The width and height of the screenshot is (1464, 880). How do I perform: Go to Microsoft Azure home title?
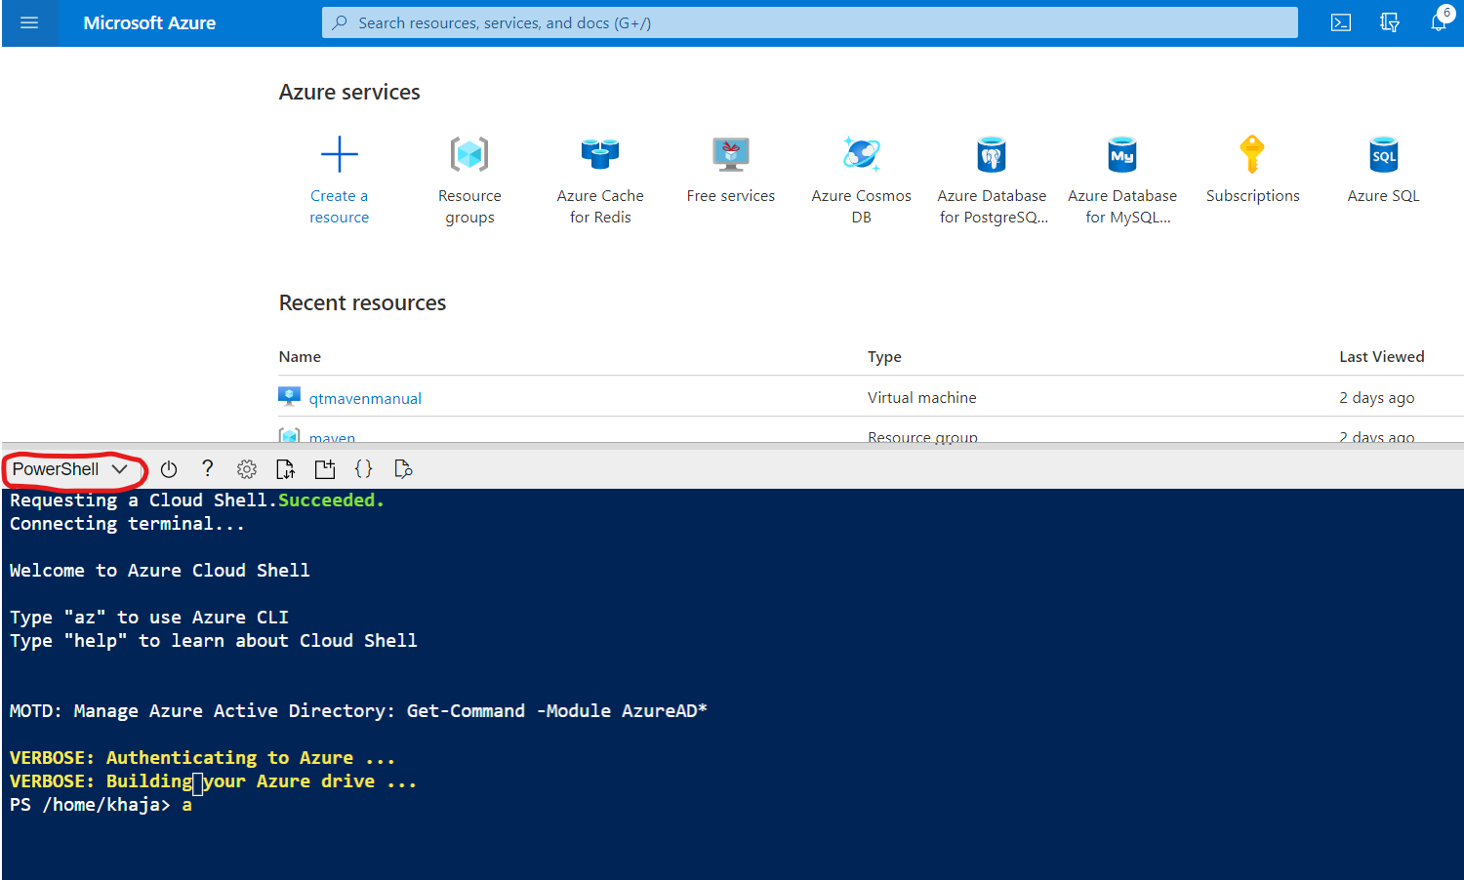tap(149, 22)
